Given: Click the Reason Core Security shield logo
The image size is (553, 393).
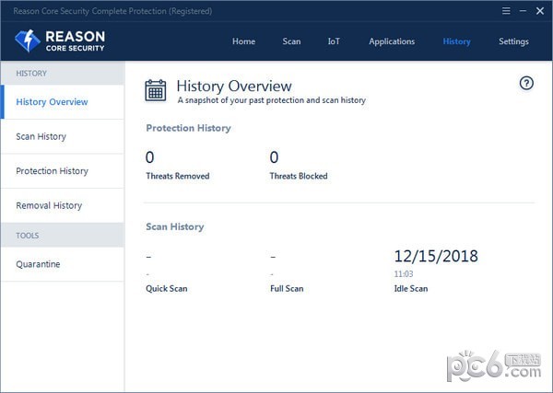Looking at the screenshot, I should point(28,40).
